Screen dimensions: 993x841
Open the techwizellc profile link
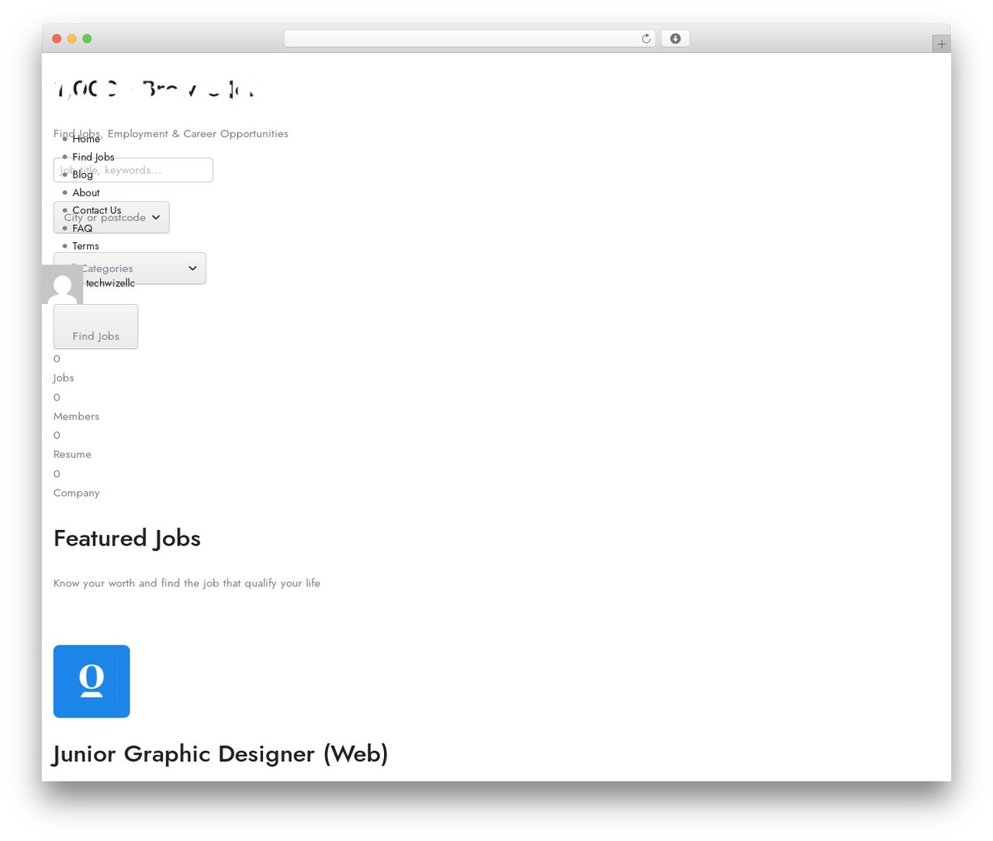(110, 283)
